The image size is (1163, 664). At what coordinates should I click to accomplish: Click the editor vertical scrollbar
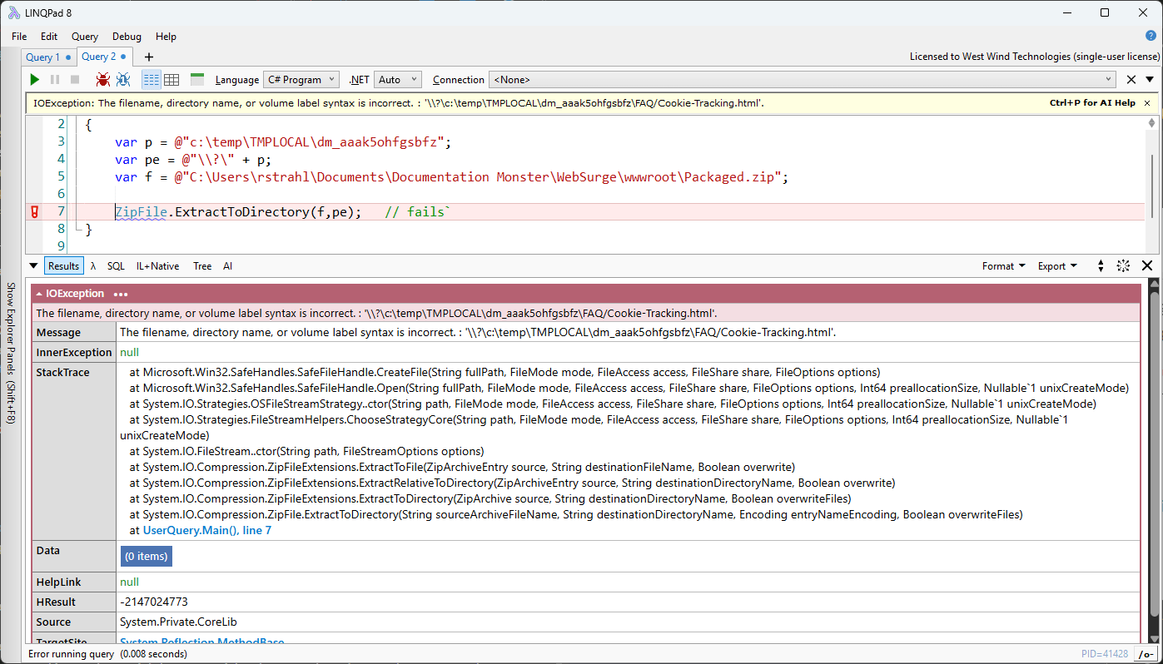(1151, 187)
